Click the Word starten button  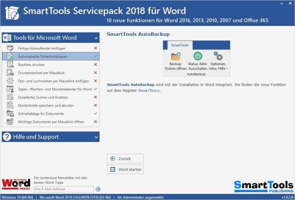pos(125,169)
